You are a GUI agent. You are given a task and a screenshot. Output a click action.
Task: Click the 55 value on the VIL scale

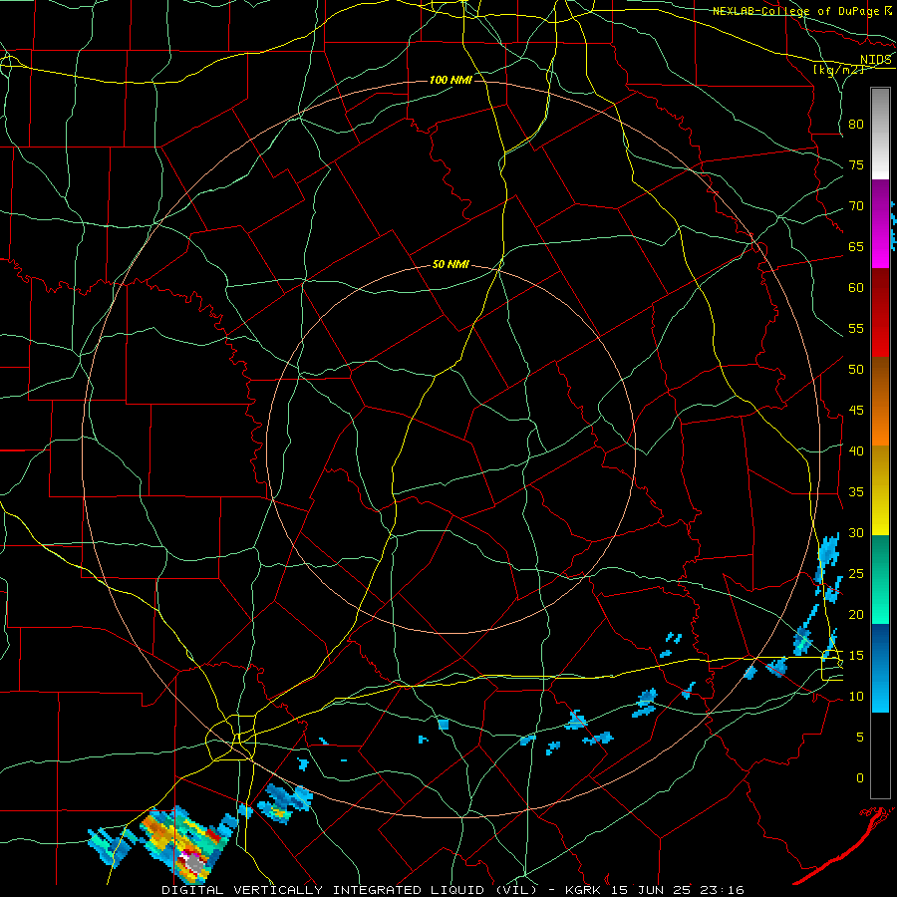(856, 328)
